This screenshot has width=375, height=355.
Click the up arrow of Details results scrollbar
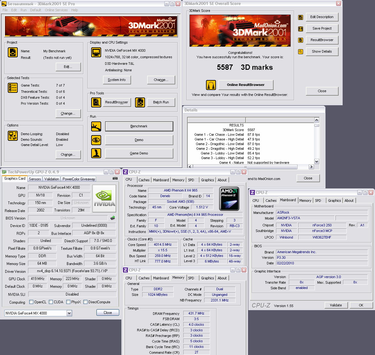tap(317, 120)
